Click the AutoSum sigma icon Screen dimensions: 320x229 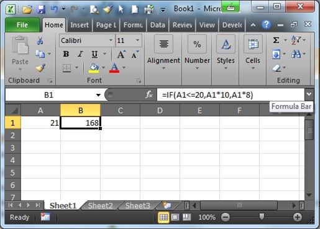tap(276, 40)
